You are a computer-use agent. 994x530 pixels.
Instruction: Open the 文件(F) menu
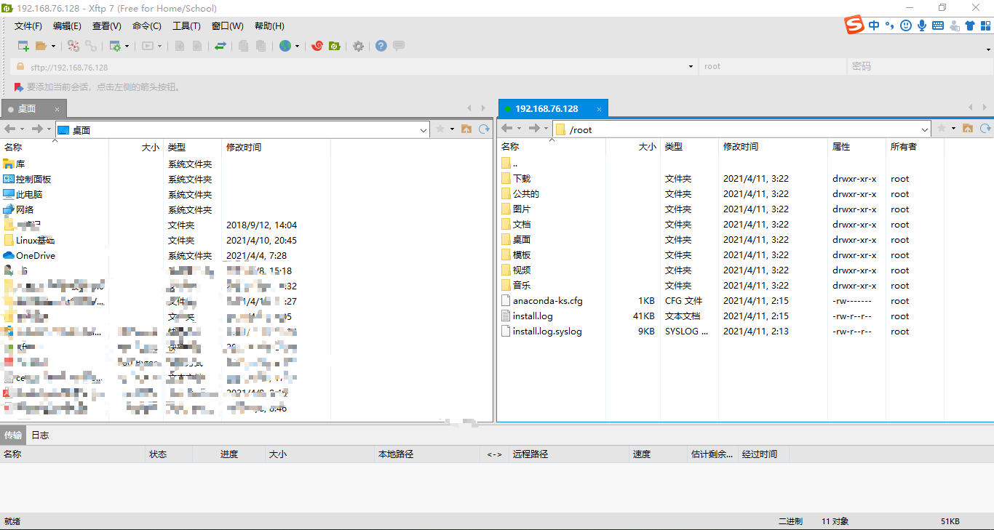pyautogui.click(x=28, y=25)
